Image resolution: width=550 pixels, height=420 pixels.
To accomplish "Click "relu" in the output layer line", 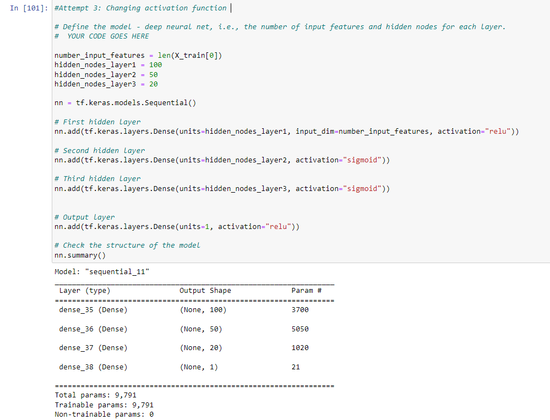I will (278, 227).
